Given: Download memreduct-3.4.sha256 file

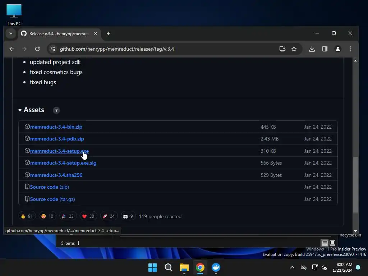Looking at the screenshot, I should pyautogui.click(x=56, y=175).
